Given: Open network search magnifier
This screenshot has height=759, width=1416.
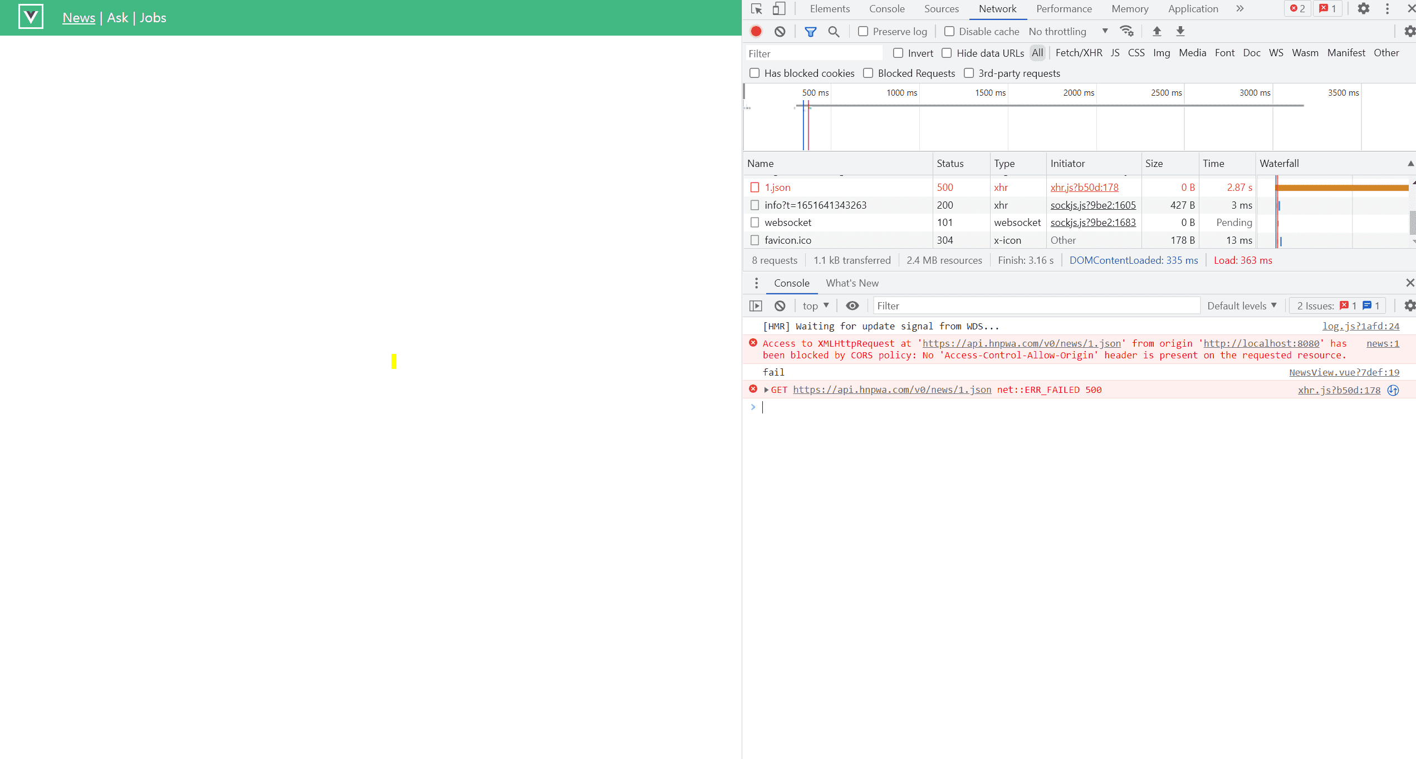Looking at the screenshot, I should click(x=834, y=32).
